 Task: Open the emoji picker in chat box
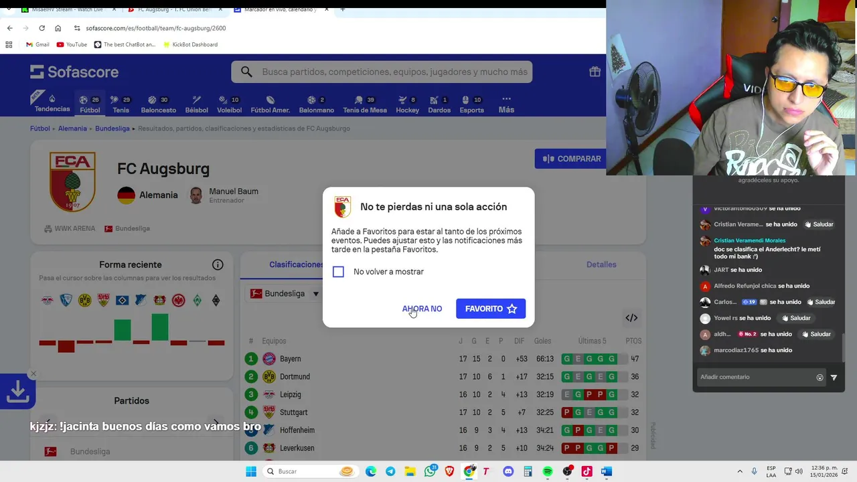pos(820,378)
